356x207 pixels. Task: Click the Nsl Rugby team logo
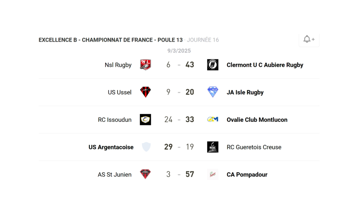[x=145, y=65]
